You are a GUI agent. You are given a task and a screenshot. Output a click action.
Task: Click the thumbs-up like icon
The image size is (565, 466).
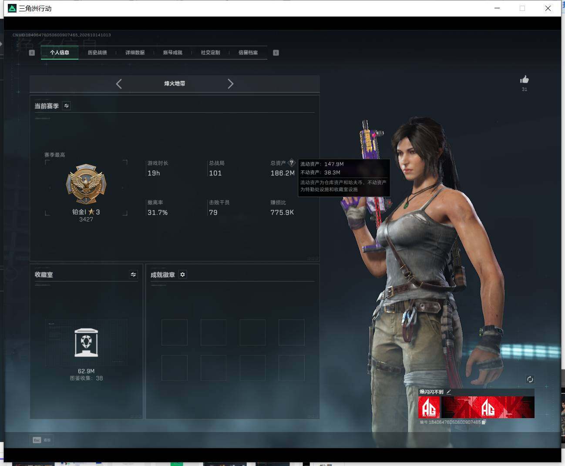click(x=525, y=79)
